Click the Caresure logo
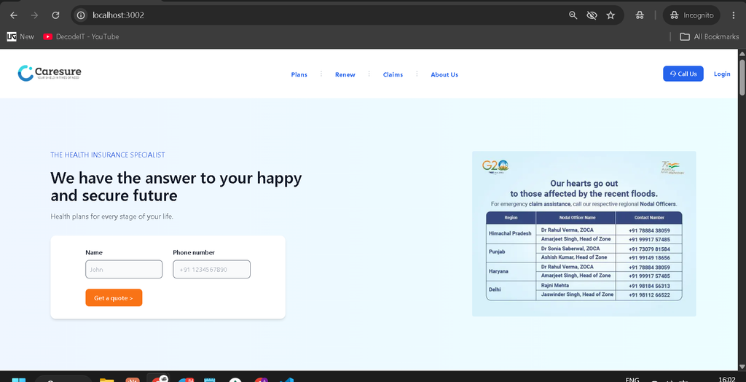This screenshot has height=382, width=746. click(x=50, y=73)
